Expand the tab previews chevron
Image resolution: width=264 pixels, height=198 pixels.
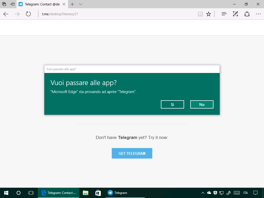81,4
